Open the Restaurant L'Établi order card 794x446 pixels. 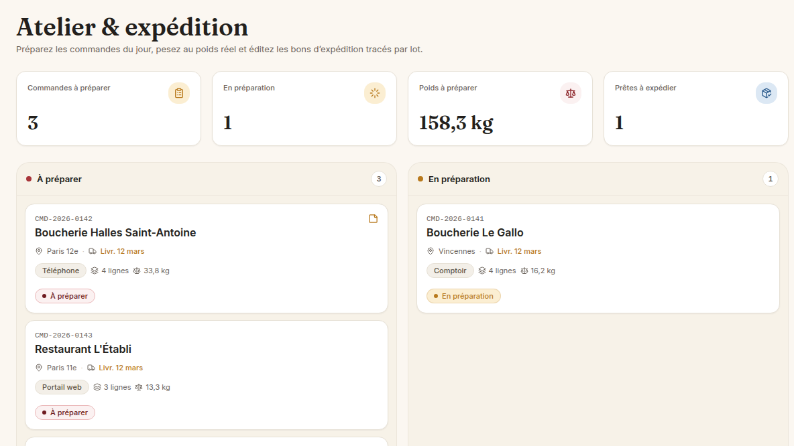click(x=207, y=375)
